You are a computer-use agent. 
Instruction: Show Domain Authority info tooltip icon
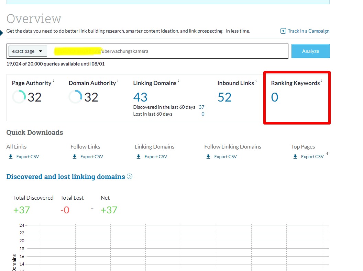tap(118, 81)
